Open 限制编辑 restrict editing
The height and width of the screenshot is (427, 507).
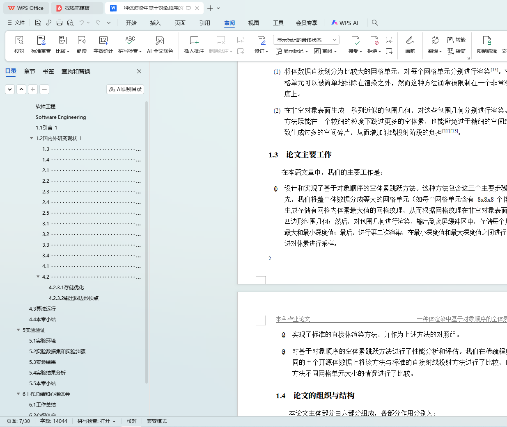click(486, 45)
